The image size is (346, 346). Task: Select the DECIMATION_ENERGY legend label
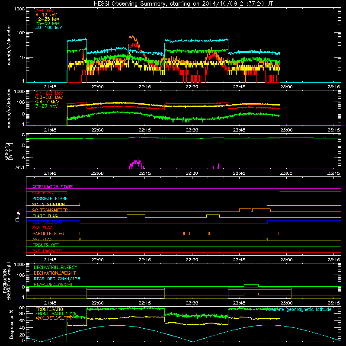point(55,267)
